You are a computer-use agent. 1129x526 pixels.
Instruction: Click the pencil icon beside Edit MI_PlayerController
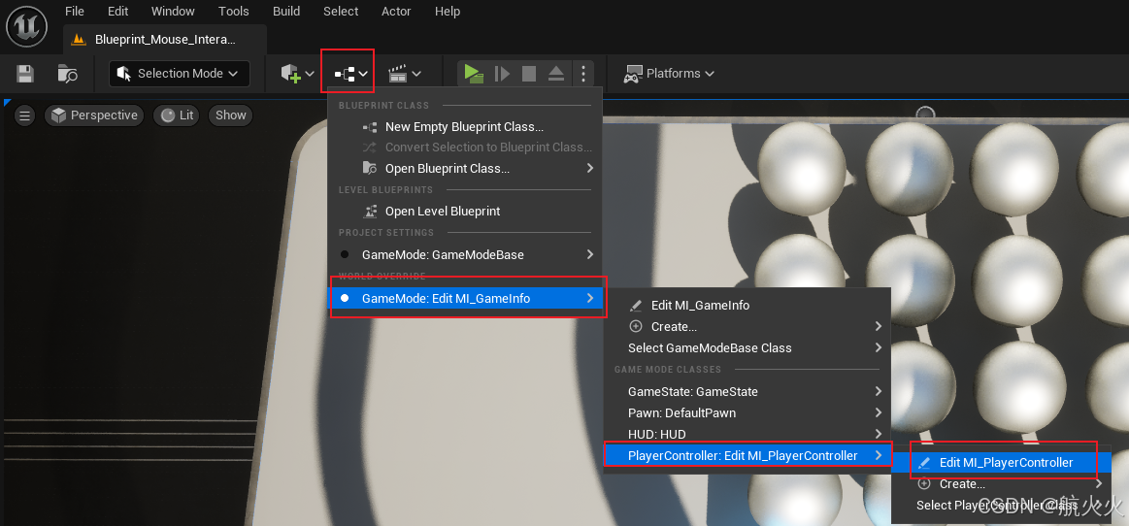924,463
